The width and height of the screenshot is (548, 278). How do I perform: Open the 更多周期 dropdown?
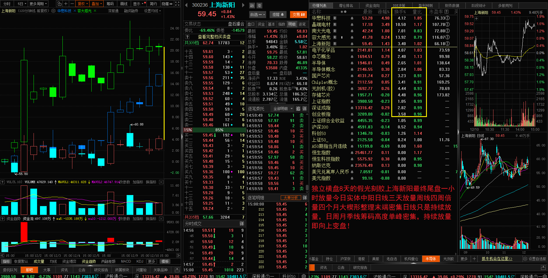[38, 4]
